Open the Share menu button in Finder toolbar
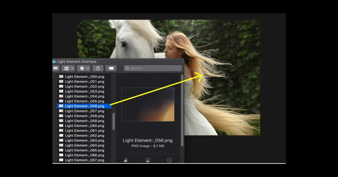This screenshot has height=177, width=338. [98, 68]
